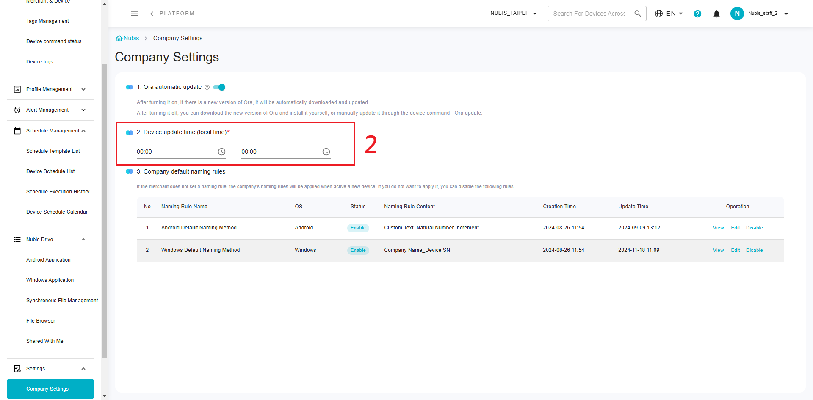Click the info icon beside Ora automatic update

click(207, 87)
